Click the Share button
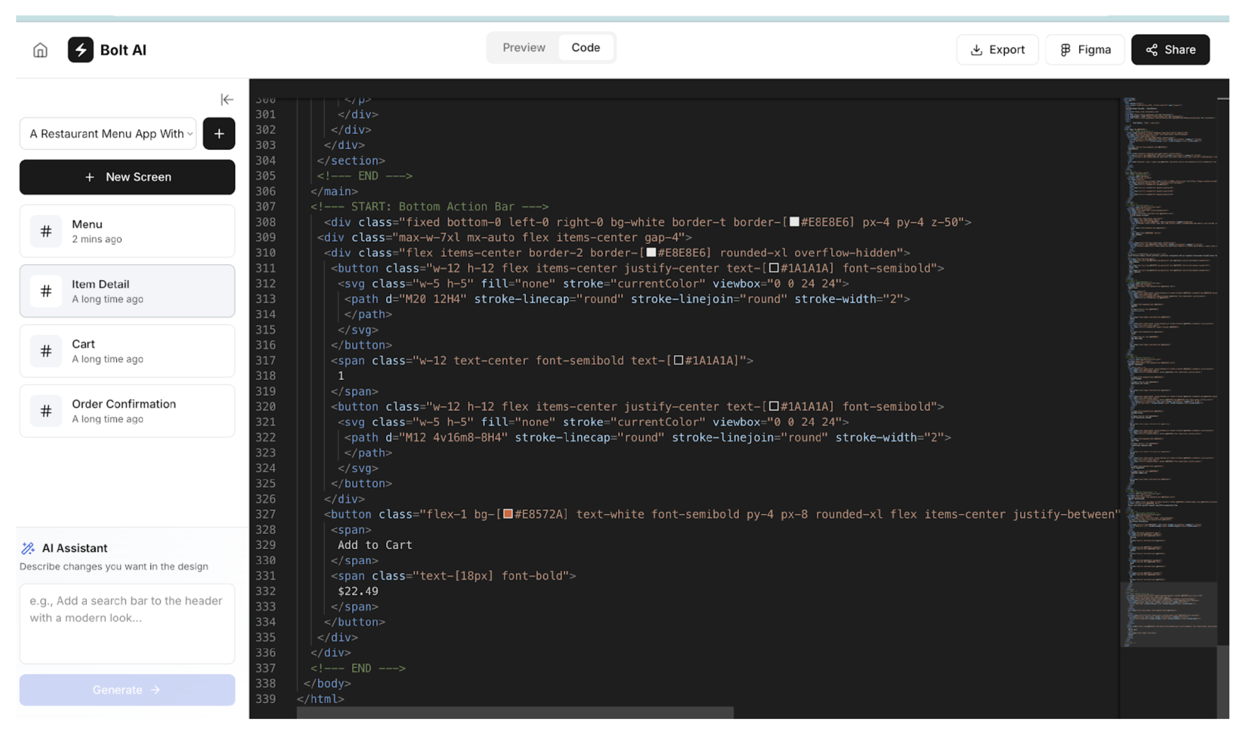The height and width of the screenshot is (737, 1243). 1170,49
